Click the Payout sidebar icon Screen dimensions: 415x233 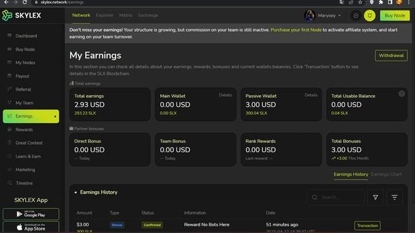click(9, 76)
